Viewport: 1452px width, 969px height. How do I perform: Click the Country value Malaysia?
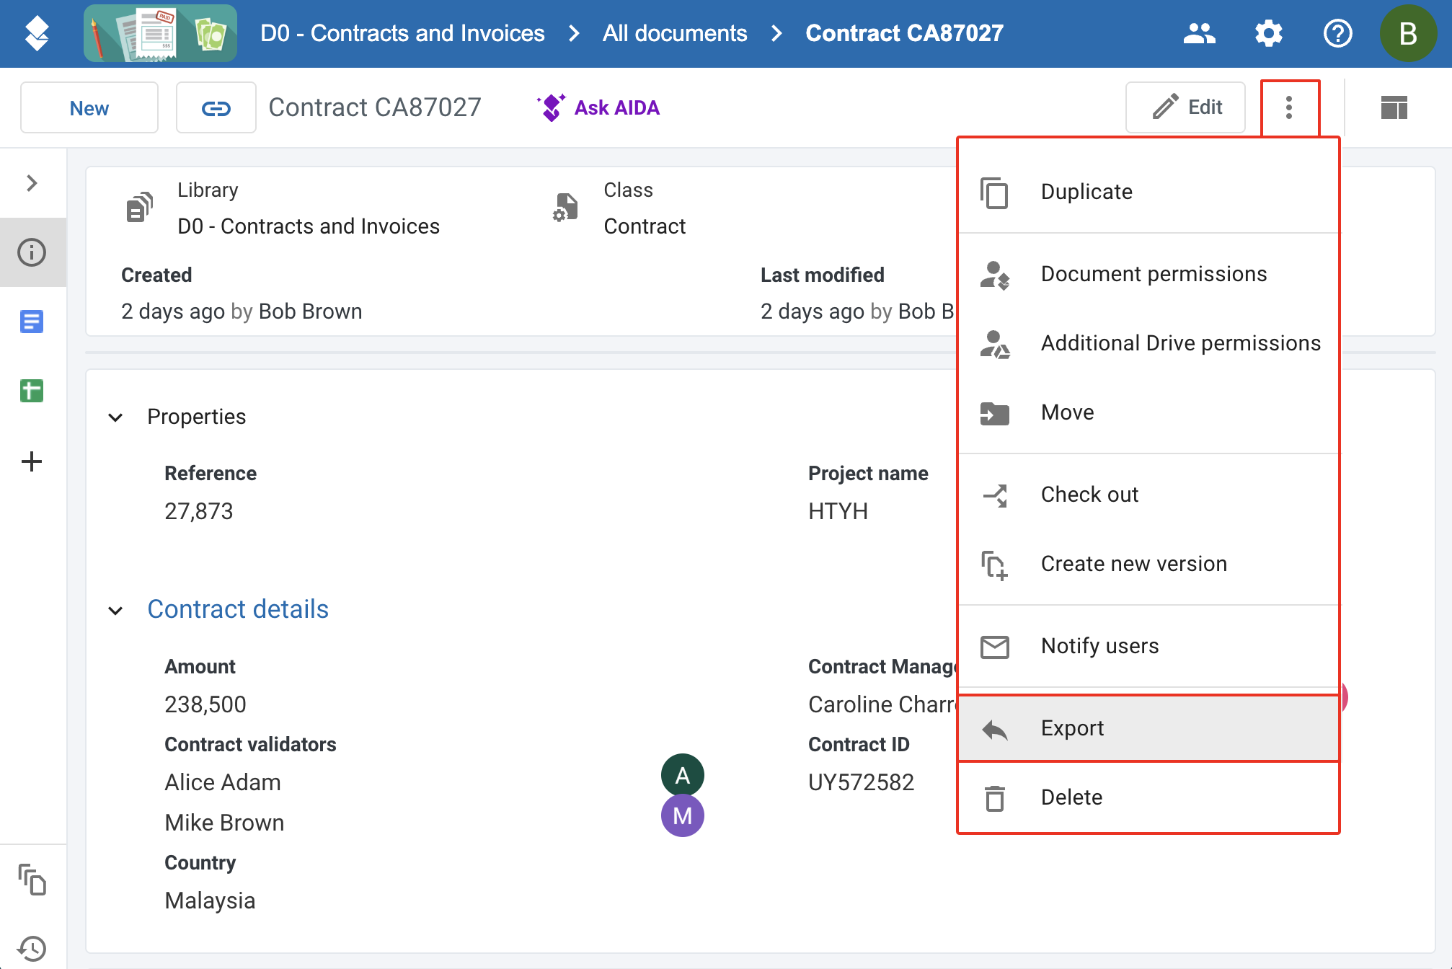pos(210,901)
